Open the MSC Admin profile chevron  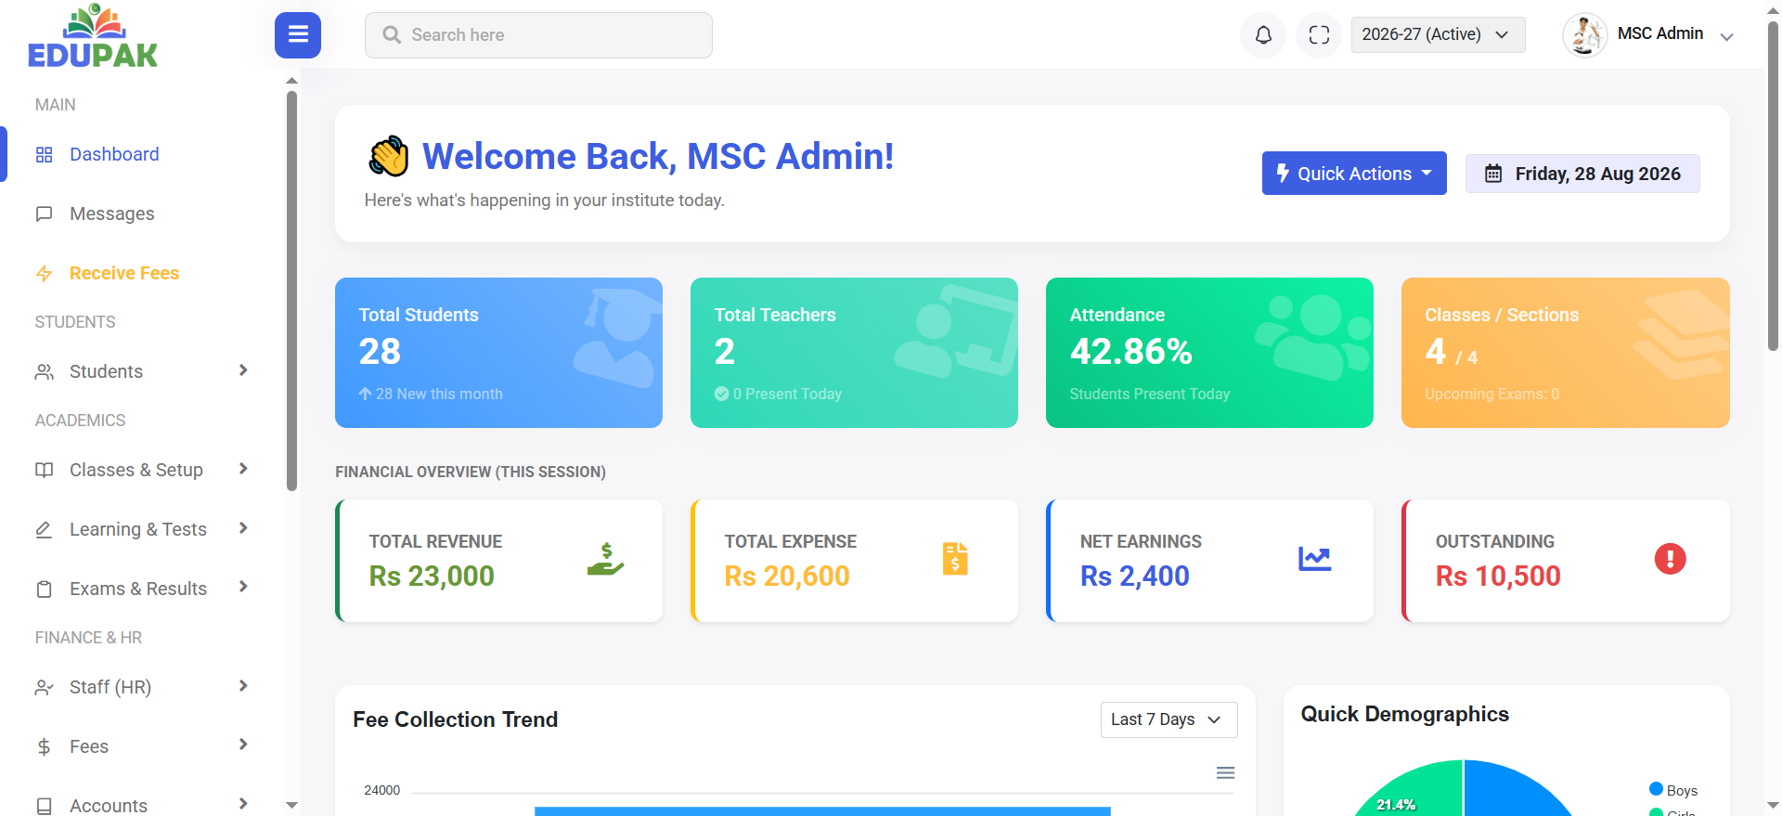pyautogui.click(x=1726, y=37)
